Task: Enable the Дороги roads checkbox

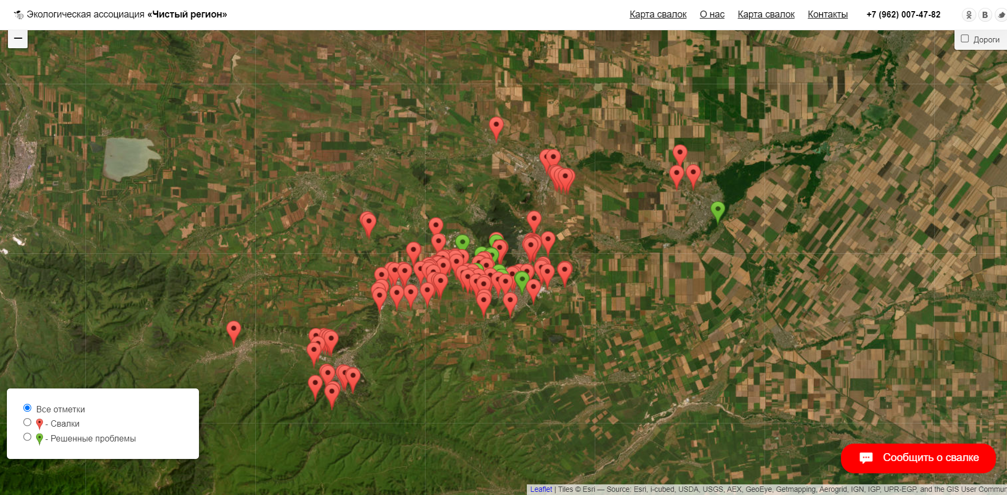Action: [x=965, y=39]
